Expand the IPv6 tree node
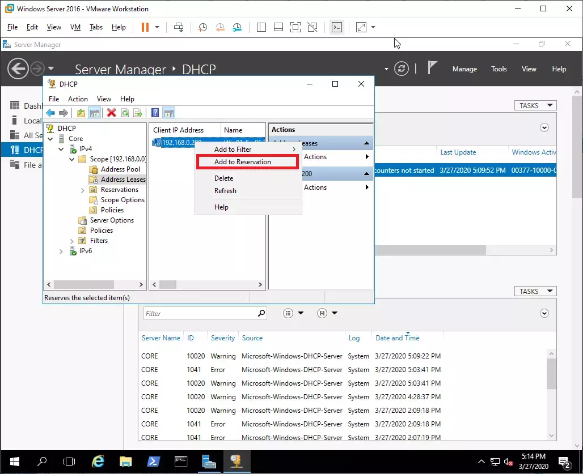This screenshot has width=583, height=474. [x=61, y=251]
